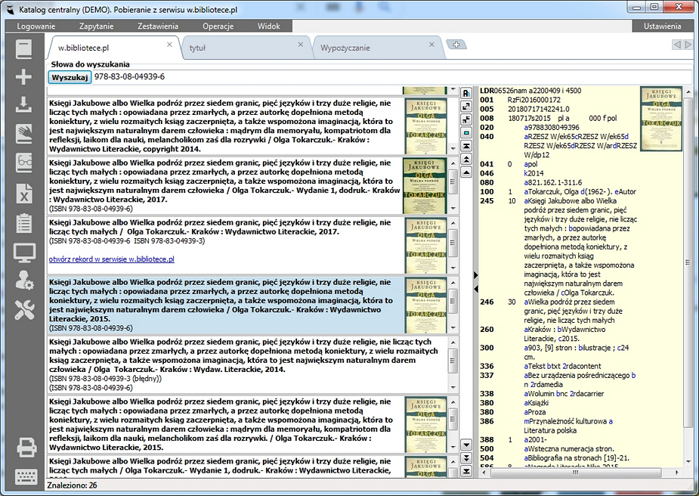Click right-pointing splitter arrow between panels
Screen dimensions: 699x496
pos(475,274)
